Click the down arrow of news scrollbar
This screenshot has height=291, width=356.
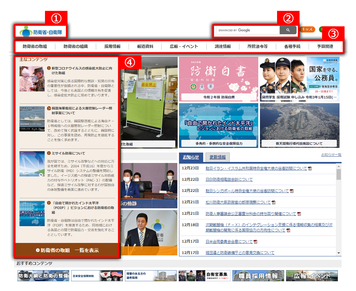tap(339, 253)
